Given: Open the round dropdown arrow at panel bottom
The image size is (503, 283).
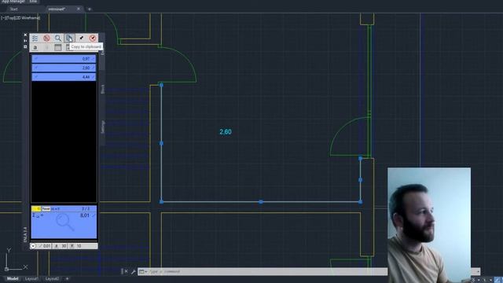Looking at the screenshot, I should 33,246.
